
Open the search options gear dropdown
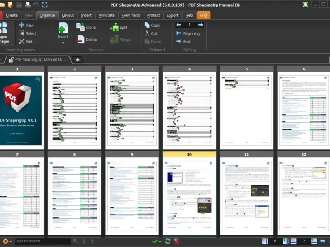(7, 241)
